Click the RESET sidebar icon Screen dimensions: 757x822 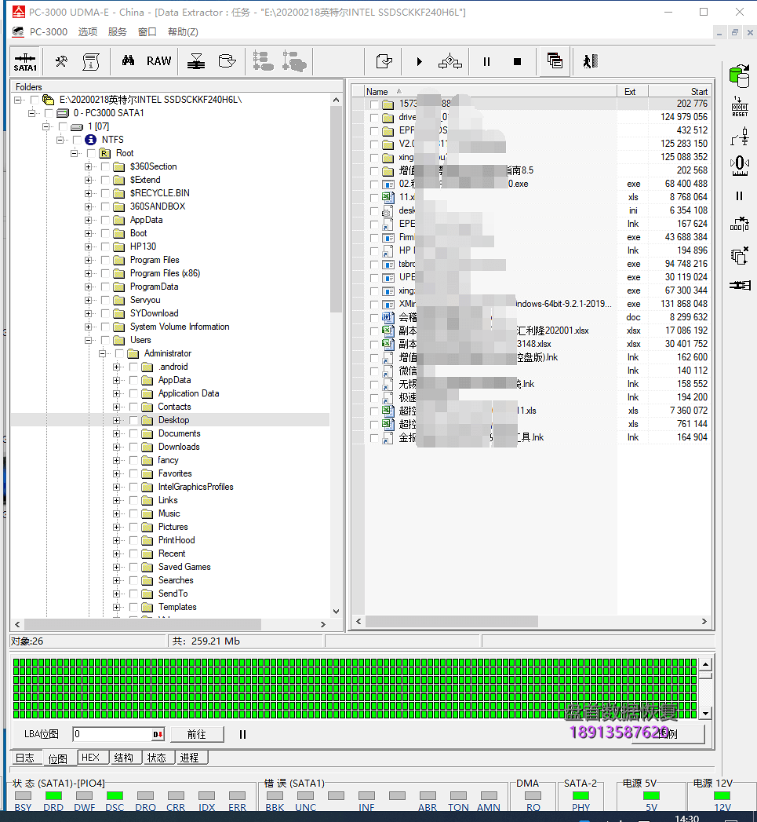(740, 107)
